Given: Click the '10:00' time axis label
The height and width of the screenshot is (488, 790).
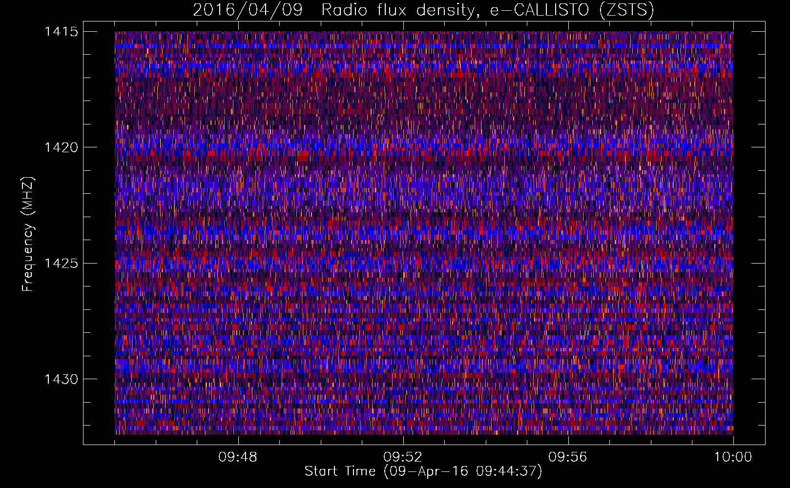Looking at the screenshot, I should click(x=733, y=457).
